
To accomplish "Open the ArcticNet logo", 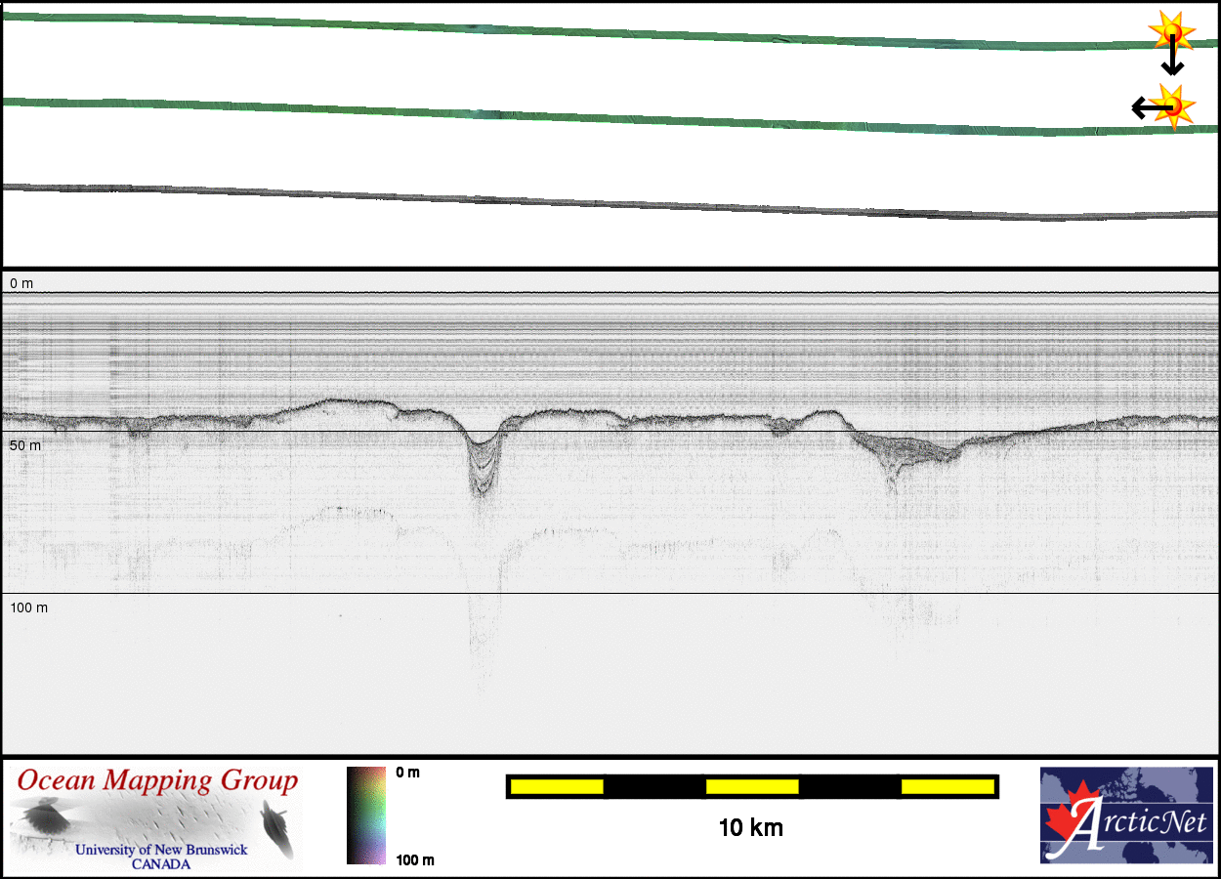I will pyautogui.click(x=1126, y=816).
